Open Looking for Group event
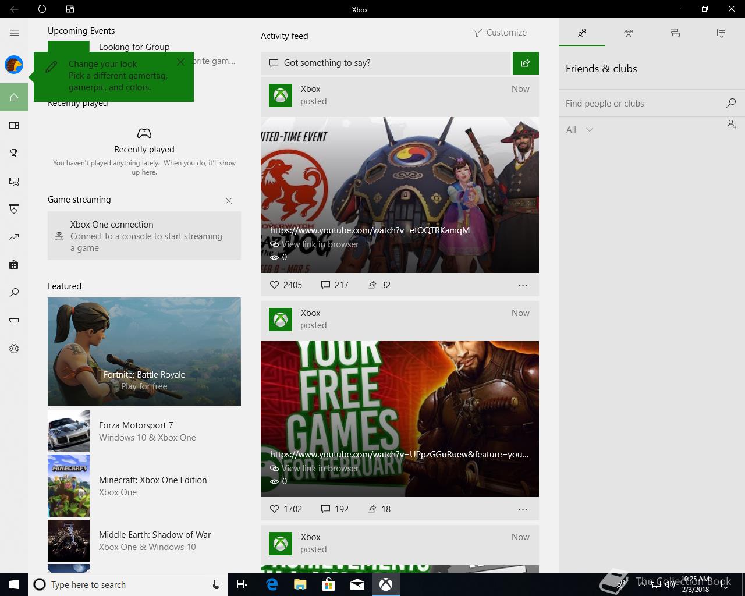 tap(134, 47)
